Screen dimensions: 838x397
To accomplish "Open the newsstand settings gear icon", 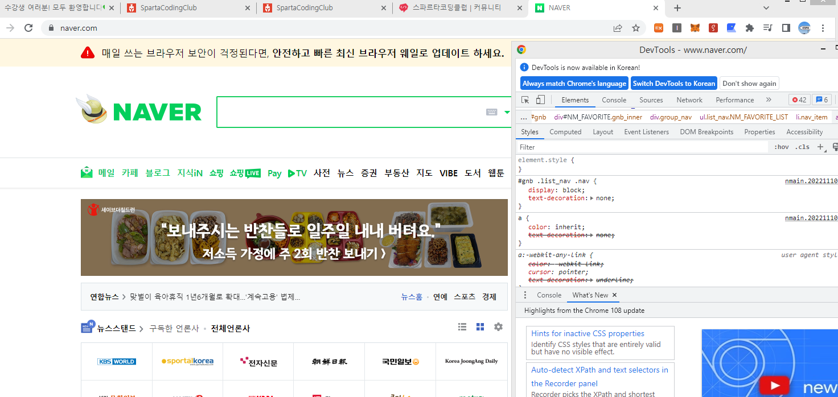I will tap(499, 327).
